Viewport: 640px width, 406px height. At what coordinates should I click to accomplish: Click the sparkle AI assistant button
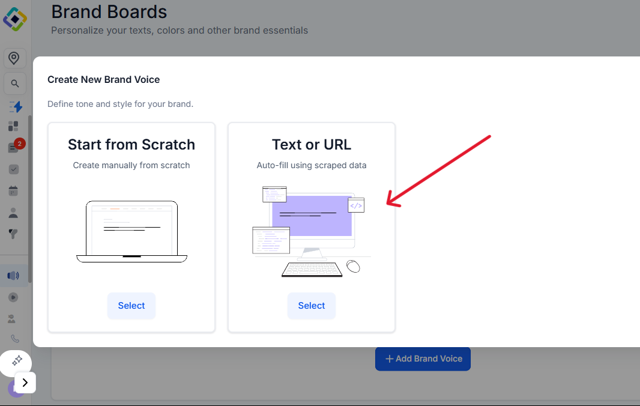point(17,360)
